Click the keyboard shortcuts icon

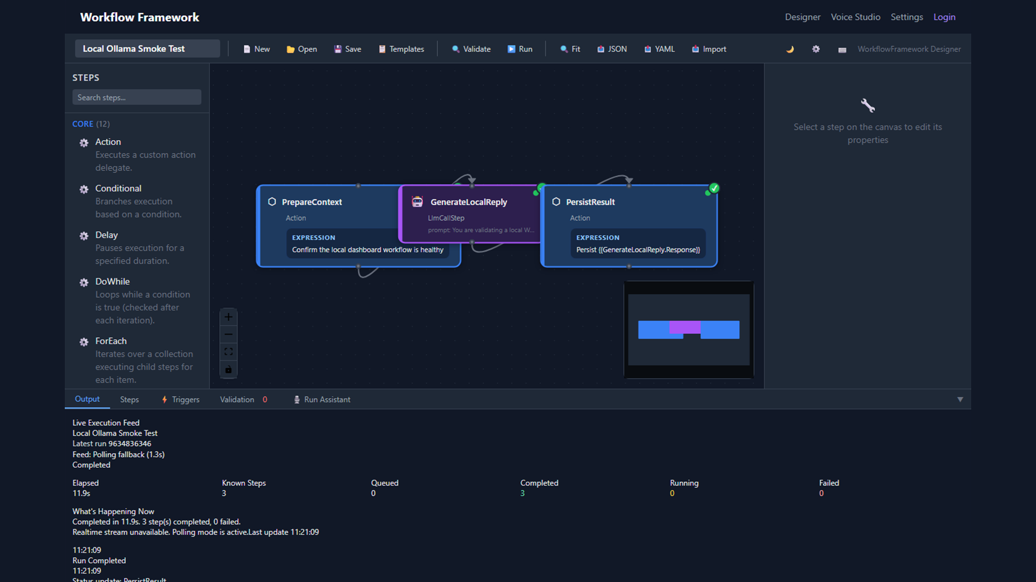tap(842, 49)
